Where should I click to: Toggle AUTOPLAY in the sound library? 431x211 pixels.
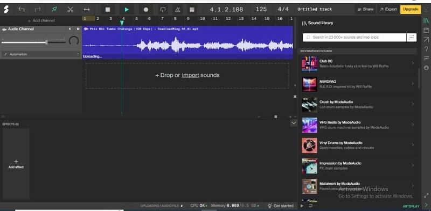(411, 206)
